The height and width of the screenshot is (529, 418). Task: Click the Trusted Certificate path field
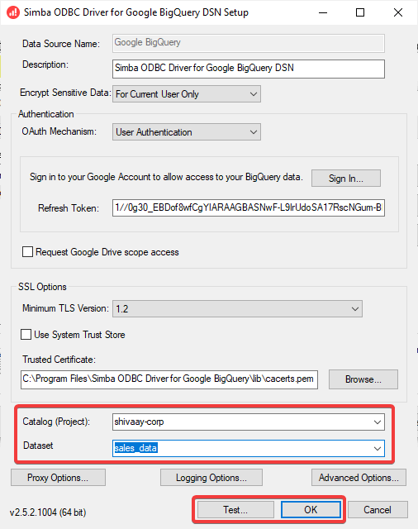point(169,379)
